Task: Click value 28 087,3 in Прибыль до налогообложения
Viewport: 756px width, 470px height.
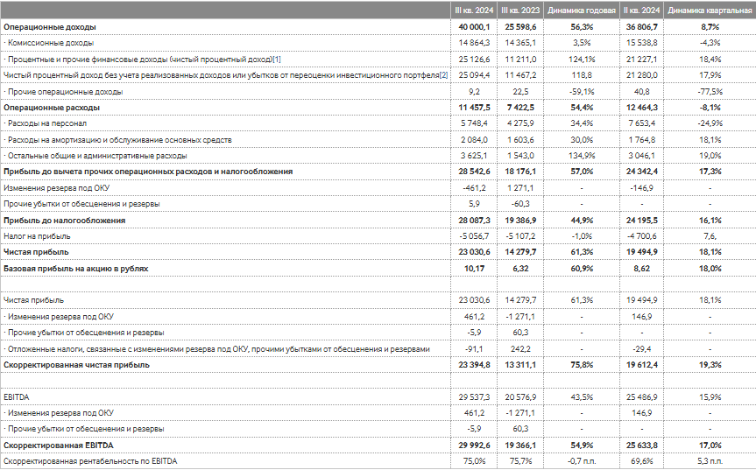Action: (x=474, y=220)
